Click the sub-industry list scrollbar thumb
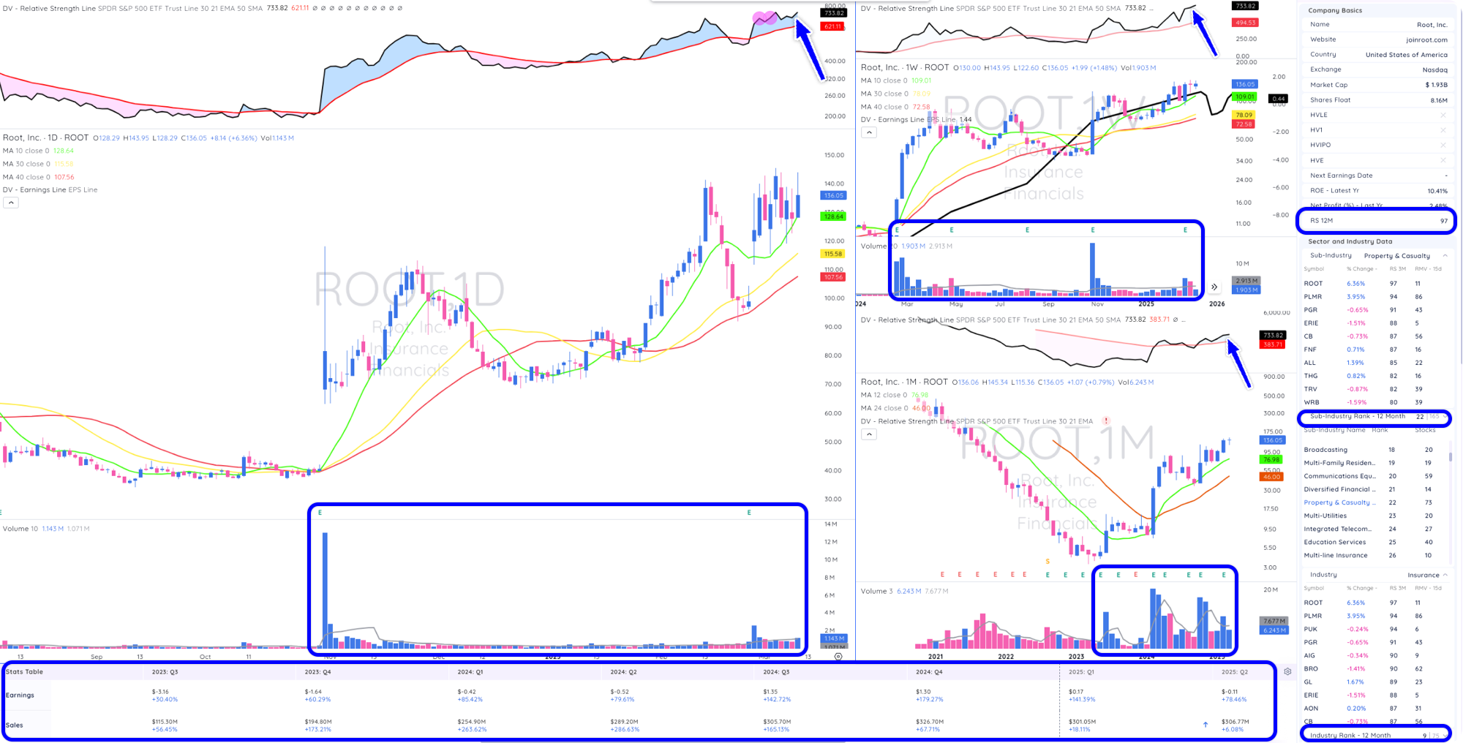The width and height of the screenshot is (1463, 743). click(1451, 456)
